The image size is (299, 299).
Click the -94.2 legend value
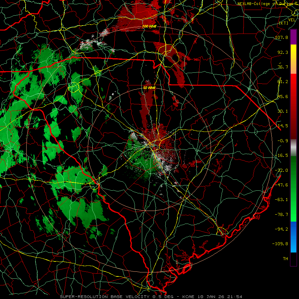[x=281, y=229]
